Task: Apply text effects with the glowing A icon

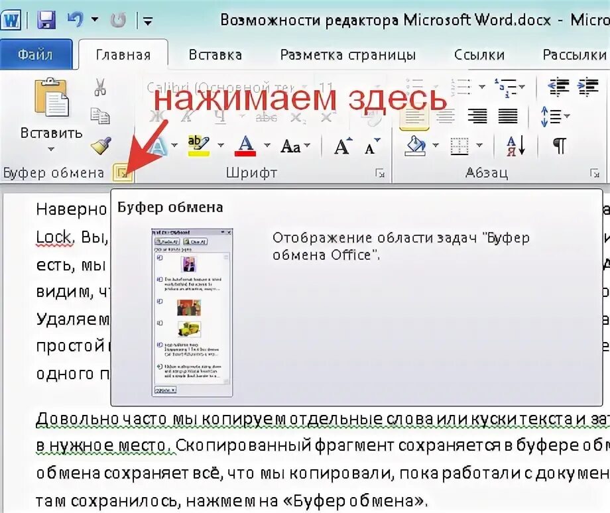Action: [158, 146]
